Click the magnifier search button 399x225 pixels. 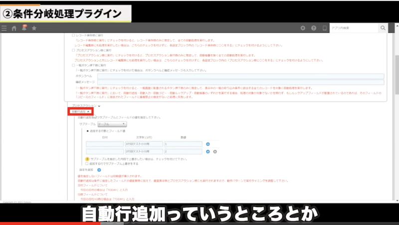point(383,28)
